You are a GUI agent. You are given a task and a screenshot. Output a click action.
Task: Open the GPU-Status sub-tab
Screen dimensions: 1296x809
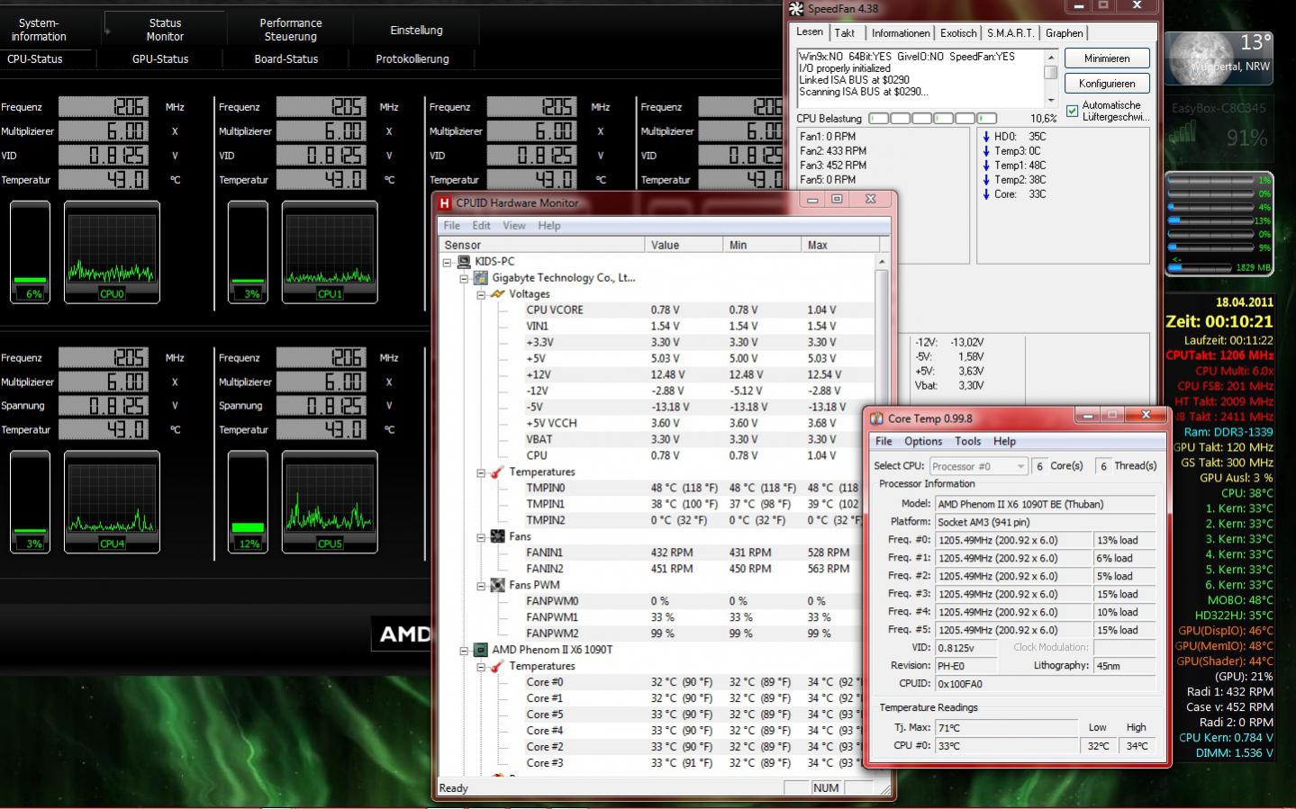point(160,59)
